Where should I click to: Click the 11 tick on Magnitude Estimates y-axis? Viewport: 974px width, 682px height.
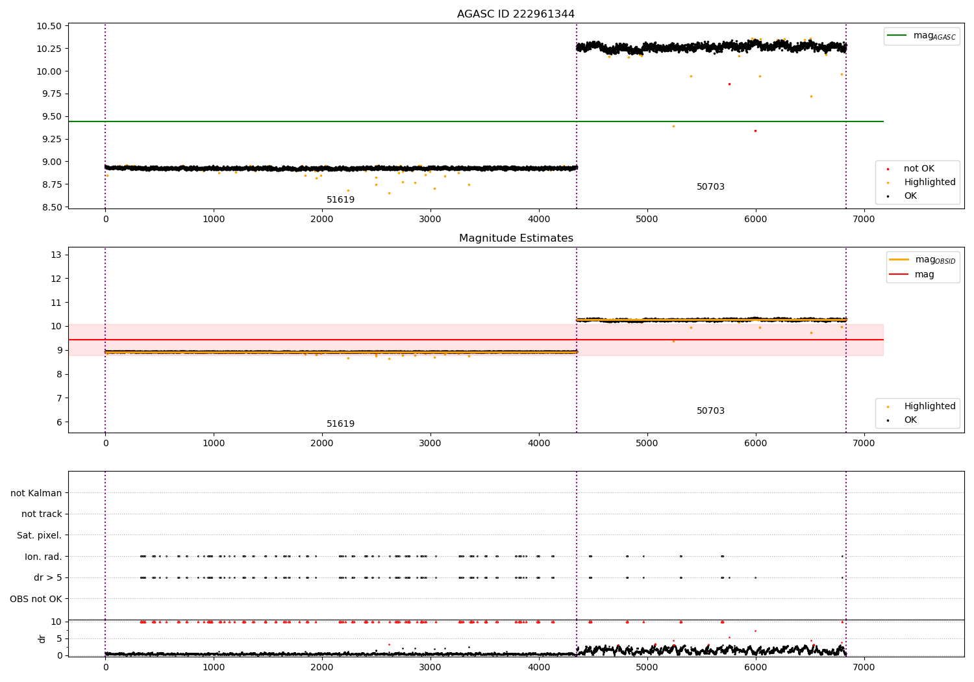56,303
